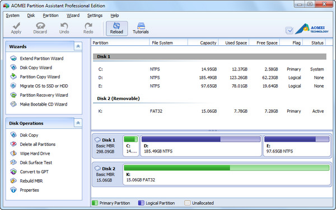Click the Unallocated legend swatch
Image resolution: width=336 pixels, height=210 pixels.
click(187, 203)
